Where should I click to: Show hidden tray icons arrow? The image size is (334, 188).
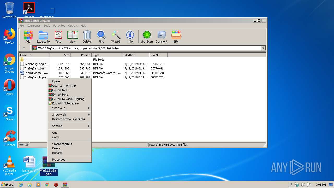coord(291,185)
